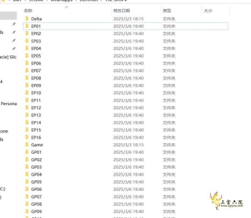This screenshot has width=251, height=218.
Task: Select the Game folder name
Action: point(37,145)
